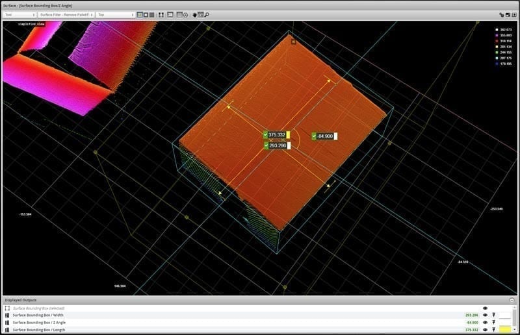This screenshot has width=520, height=335.
Task: Click the plus add-view icon at top right
Action: 514,14
